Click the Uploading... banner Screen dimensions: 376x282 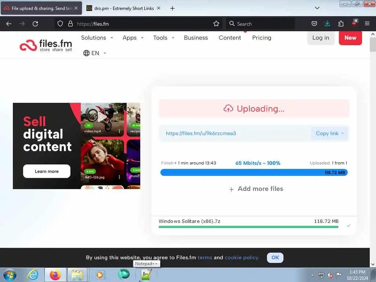pos(254,109)
